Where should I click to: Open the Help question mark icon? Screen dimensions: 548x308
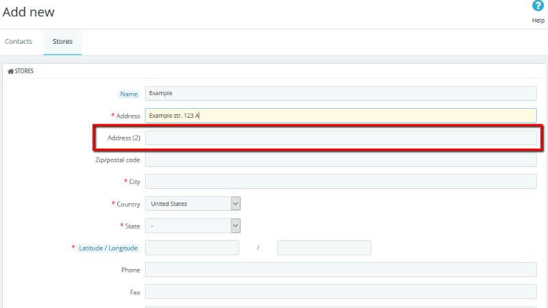pyautogui.click(x=538, y=5)
